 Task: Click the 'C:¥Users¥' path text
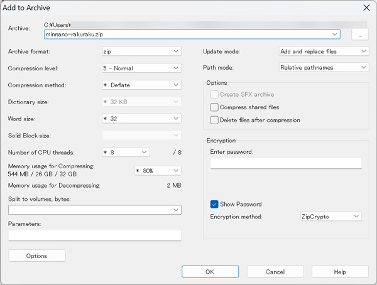[57, 25]
